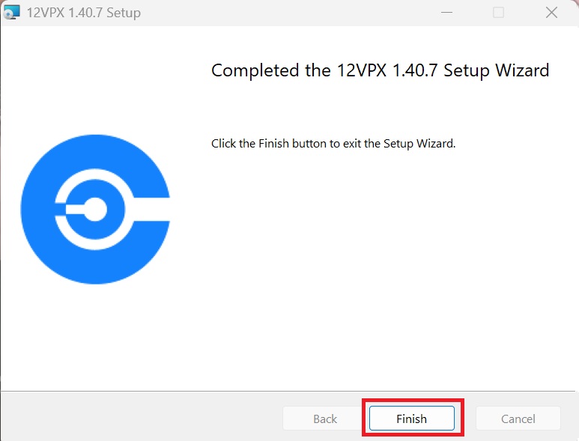Click the horizontal gap in the logo
Image resolution: width=579 pixels, height=441 pixels.
pyautogui.click(x=151, y=209)
